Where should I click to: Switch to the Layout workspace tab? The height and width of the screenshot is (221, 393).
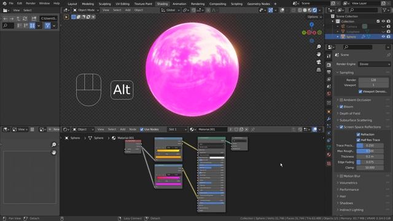click(72, 4)
